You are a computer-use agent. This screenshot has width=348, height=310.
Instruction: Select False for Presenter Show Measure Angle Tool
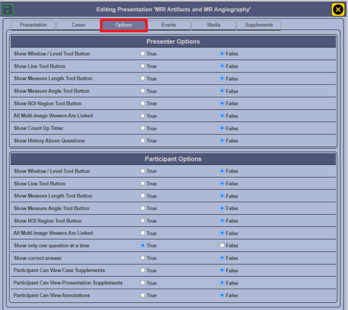[222, 91]
